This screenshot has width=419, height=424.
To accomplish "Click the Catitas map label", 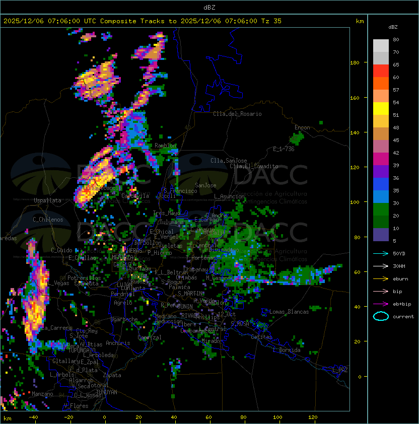I will tap(261, 337).
